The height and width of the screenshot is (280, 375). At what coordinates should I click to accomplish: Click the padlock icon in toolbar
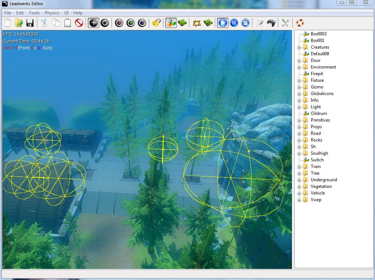(156, 23)
